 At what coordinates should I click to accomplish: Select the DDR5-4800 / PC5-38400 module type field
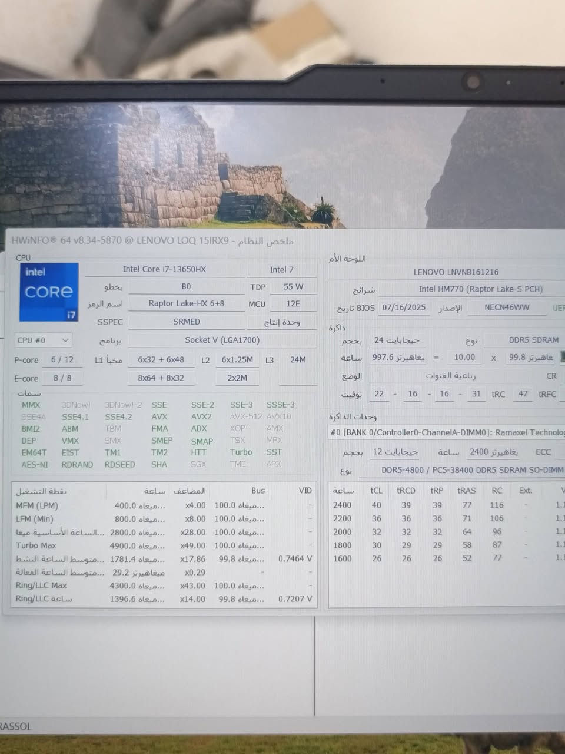click(x=462, y=470)
